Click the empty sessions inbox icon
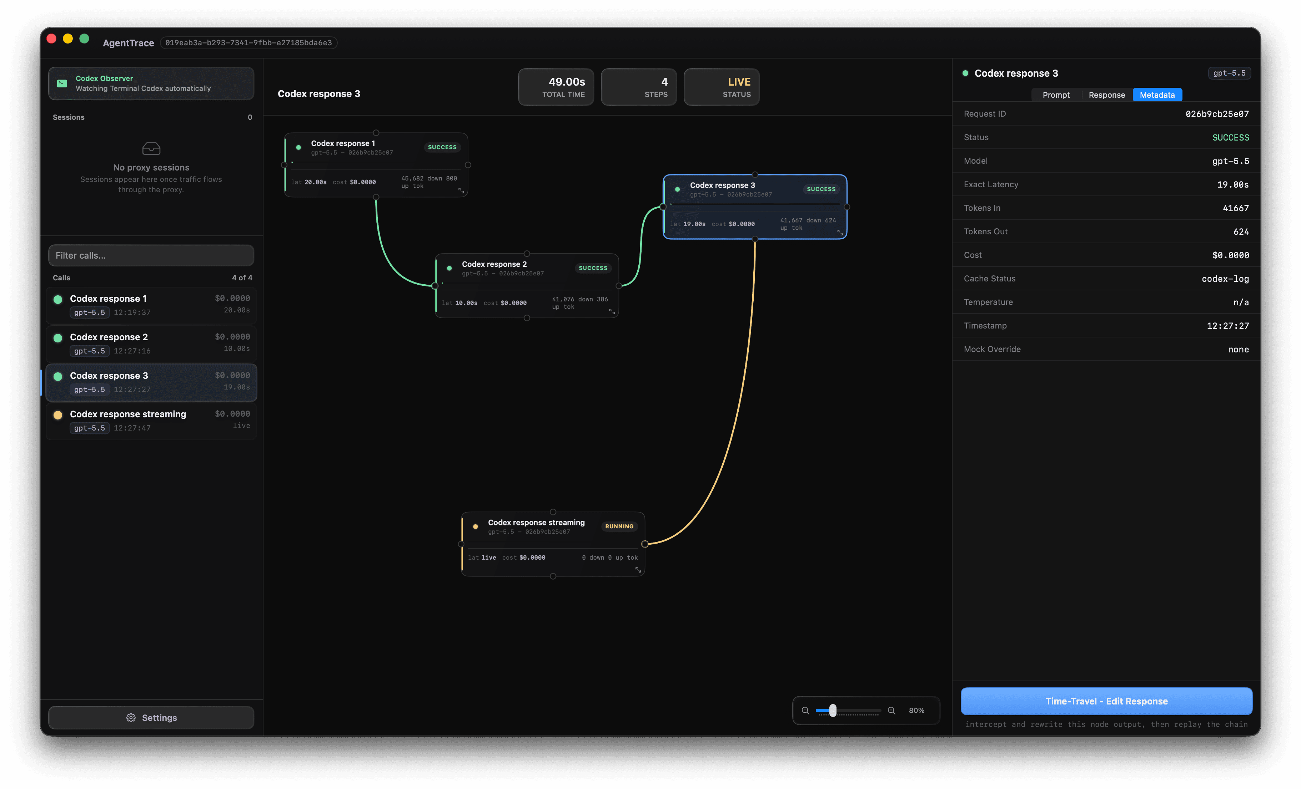Screen dimensions: 1301x789 151,148
